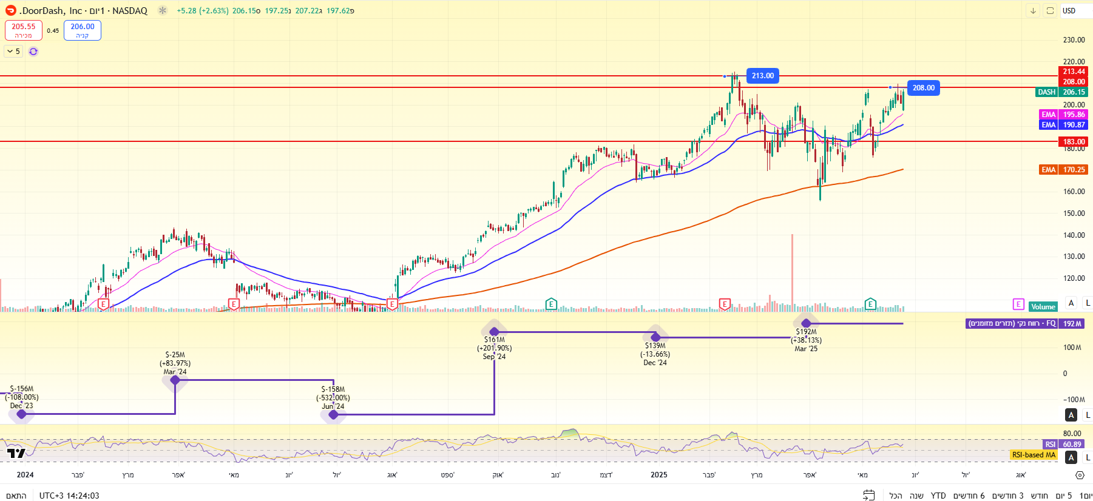The image size is (1093, 501).
Task: Open chart settings gear icon
Action: [1080, 475]
